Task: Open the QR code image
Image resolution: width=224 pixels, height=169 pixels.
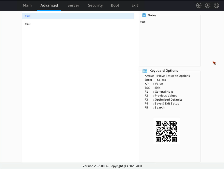Action: click(x=167, y=131)
